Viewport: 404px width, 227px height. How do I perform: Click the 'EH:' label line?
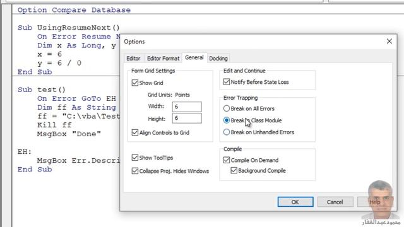25,152
